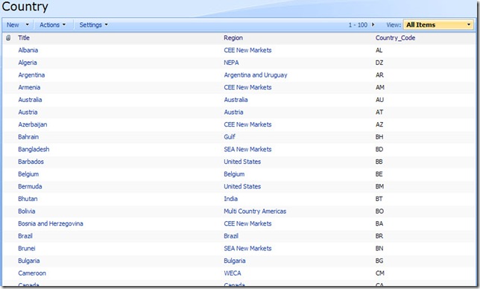Open the Albania list item
Screen dimensions: 480x289
pyautogui.click(x=28, y=50)
